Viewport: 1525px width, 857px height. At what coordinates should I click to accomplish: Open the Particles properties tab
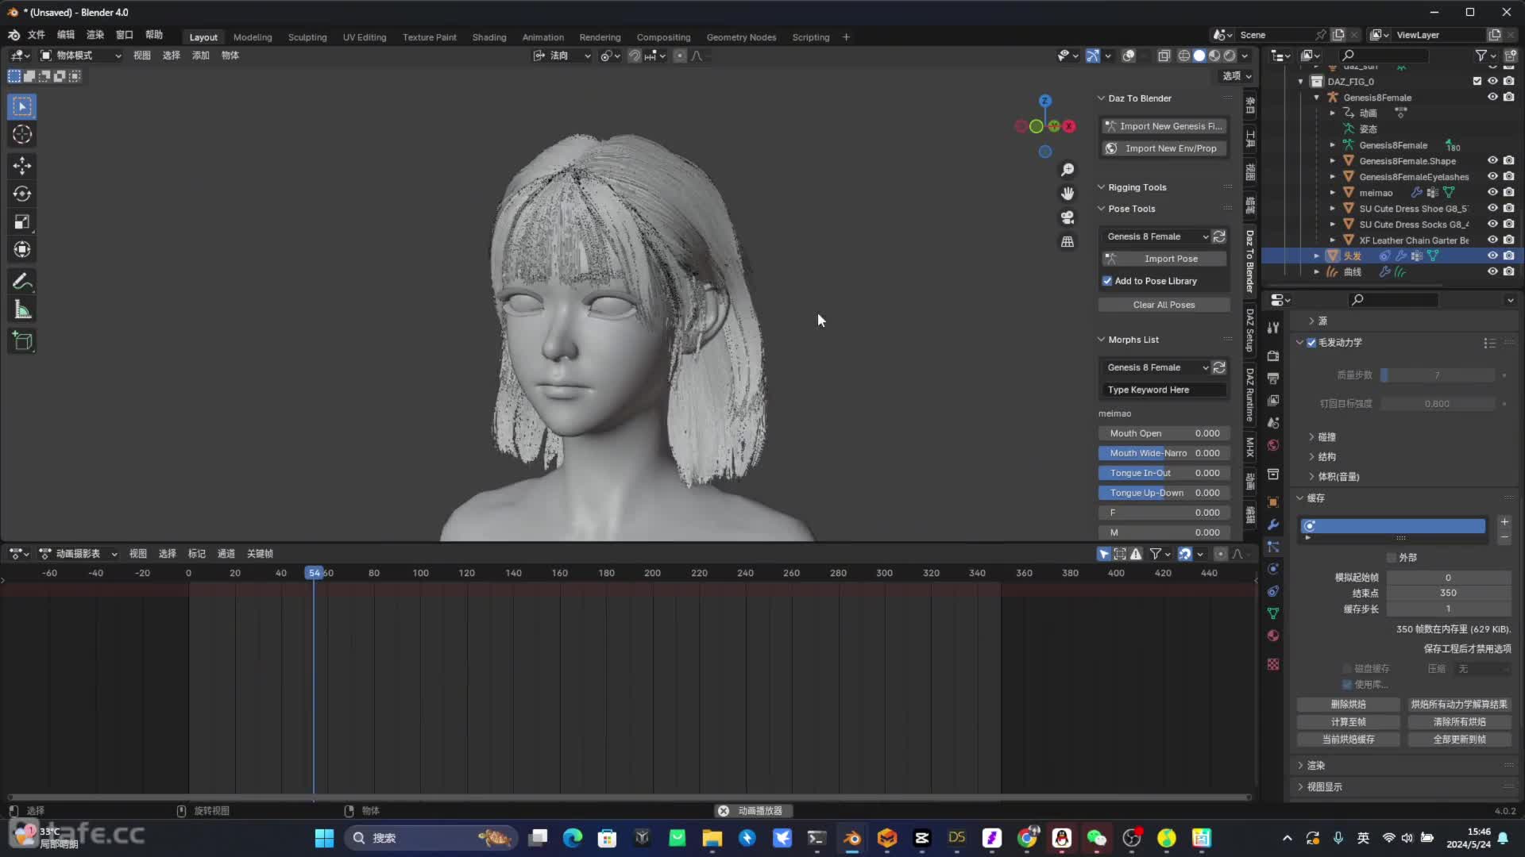[1273, 547]
